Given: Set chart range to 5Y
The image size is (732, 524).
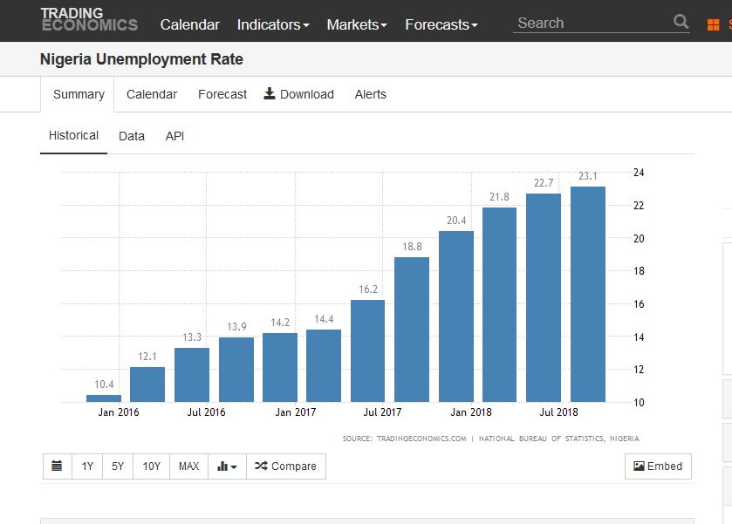Looking at the screenshot, I should point(118,466).
